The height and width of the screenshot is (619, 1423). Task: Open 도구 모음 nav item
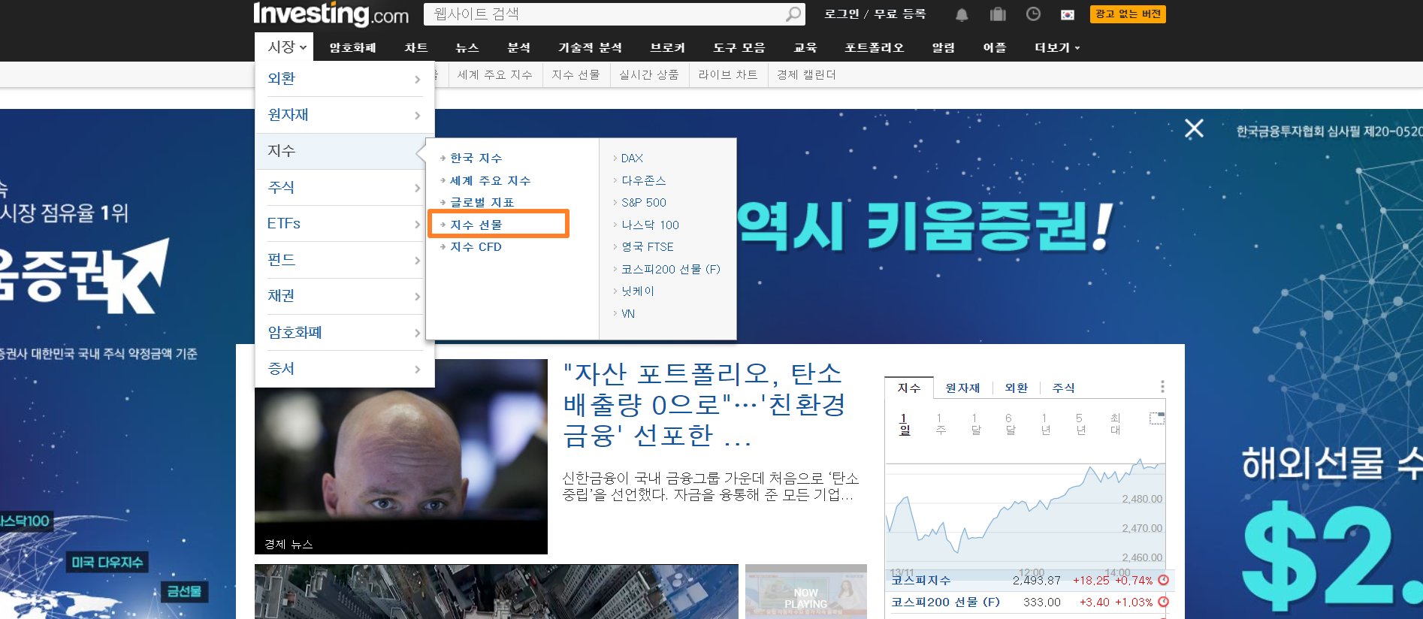click(x=739, y=47)
